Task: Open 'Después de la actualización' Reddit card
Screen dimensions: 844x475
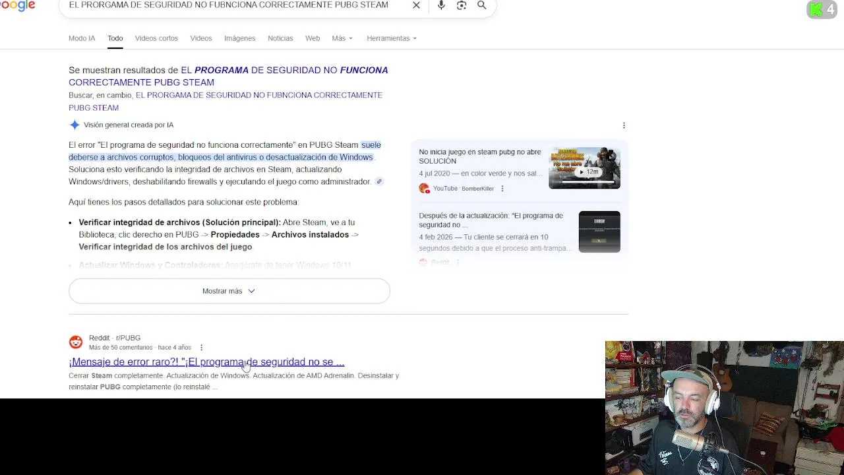Action: [x=491, y=220]
